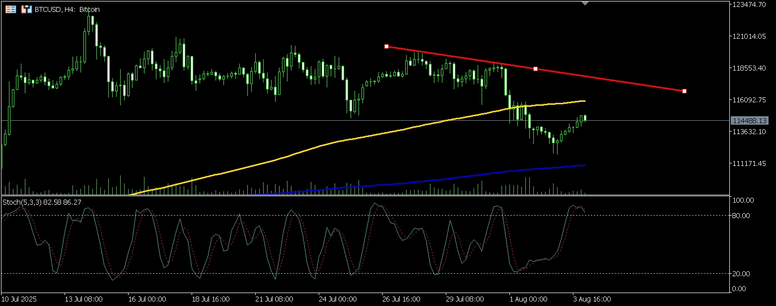Select the red trendline's left anchor point
The height and width of the screenshot is (306, 776).
click(x=386, y=46)
